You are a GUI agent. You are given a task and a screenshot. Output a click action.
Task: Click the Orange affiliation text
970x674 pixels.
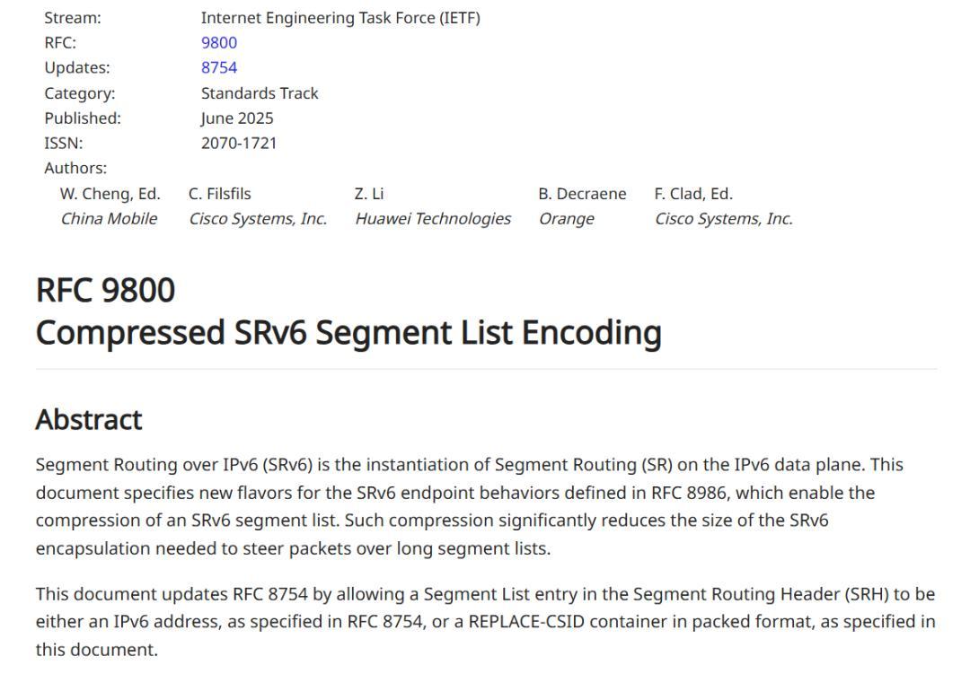tap(566, 218)
